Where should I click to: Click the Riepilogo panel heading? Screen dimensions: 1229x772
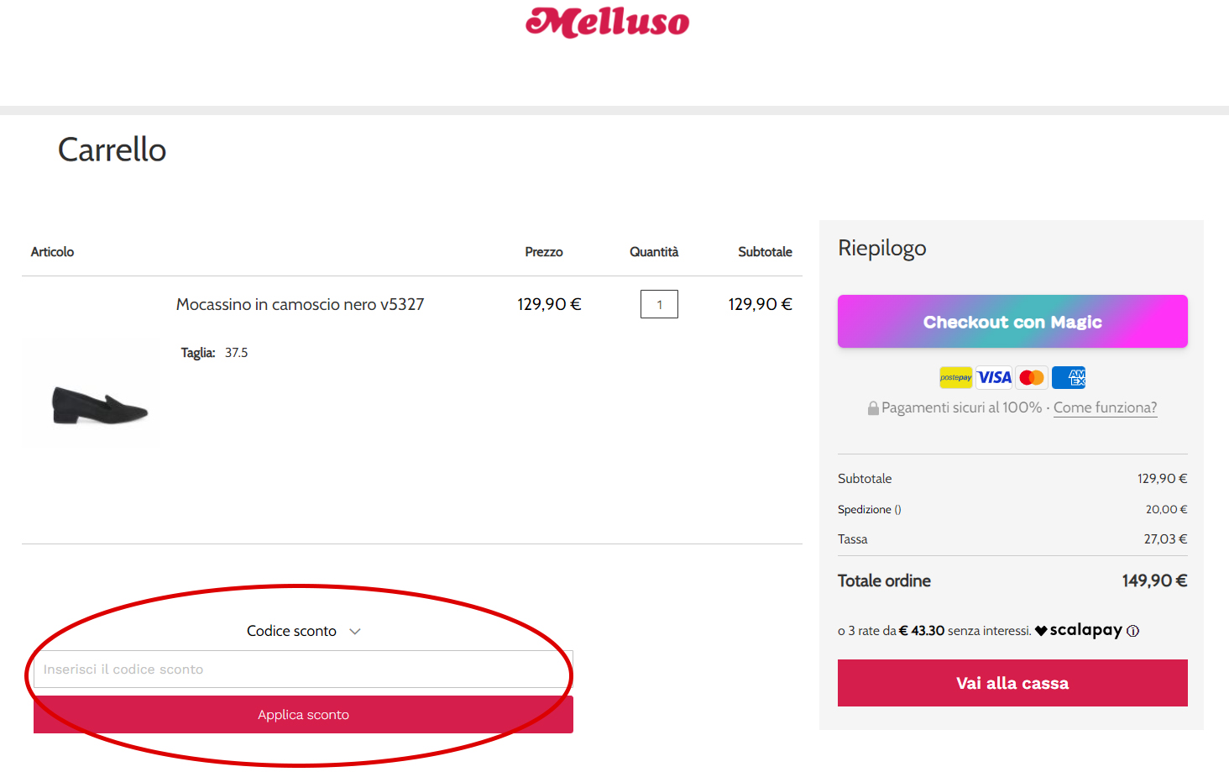click(x=881, y=248)
